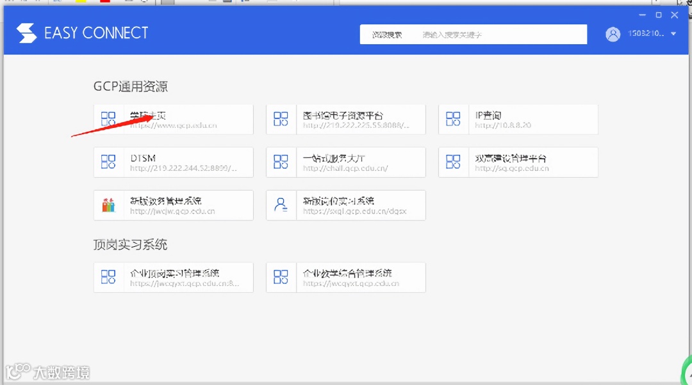
Task: Open the 新版岗位实习系统 title link
Action: pos(338,201)
